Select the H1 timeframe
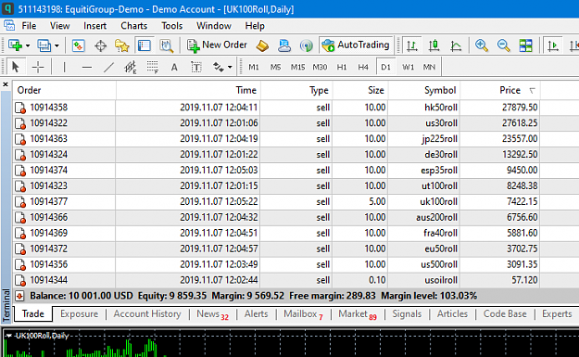 point(342,67)
